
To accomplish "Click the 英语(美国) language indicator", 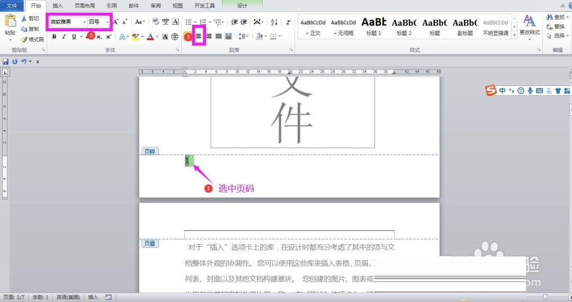I will [68, 297].
